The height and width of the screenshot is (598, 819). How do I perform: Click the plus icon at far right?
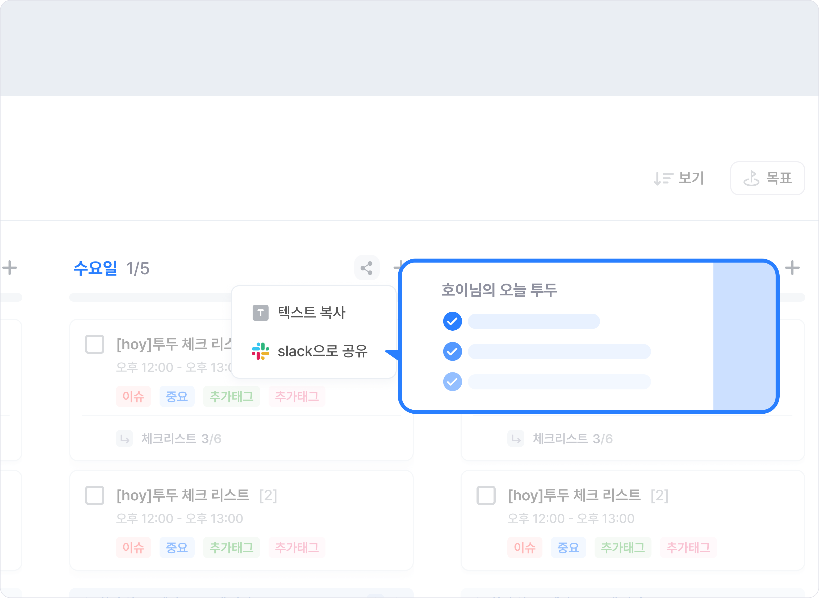(x=792, y=268)
